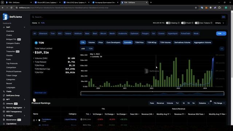This screenshot has width=233, height=131.
Task: Open Bridged TVL in the sidebar
Action: 13,39
